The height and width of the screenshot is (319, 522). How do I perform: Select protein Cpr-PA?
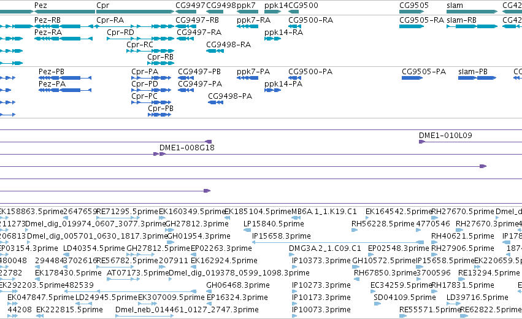pos(151,78)
